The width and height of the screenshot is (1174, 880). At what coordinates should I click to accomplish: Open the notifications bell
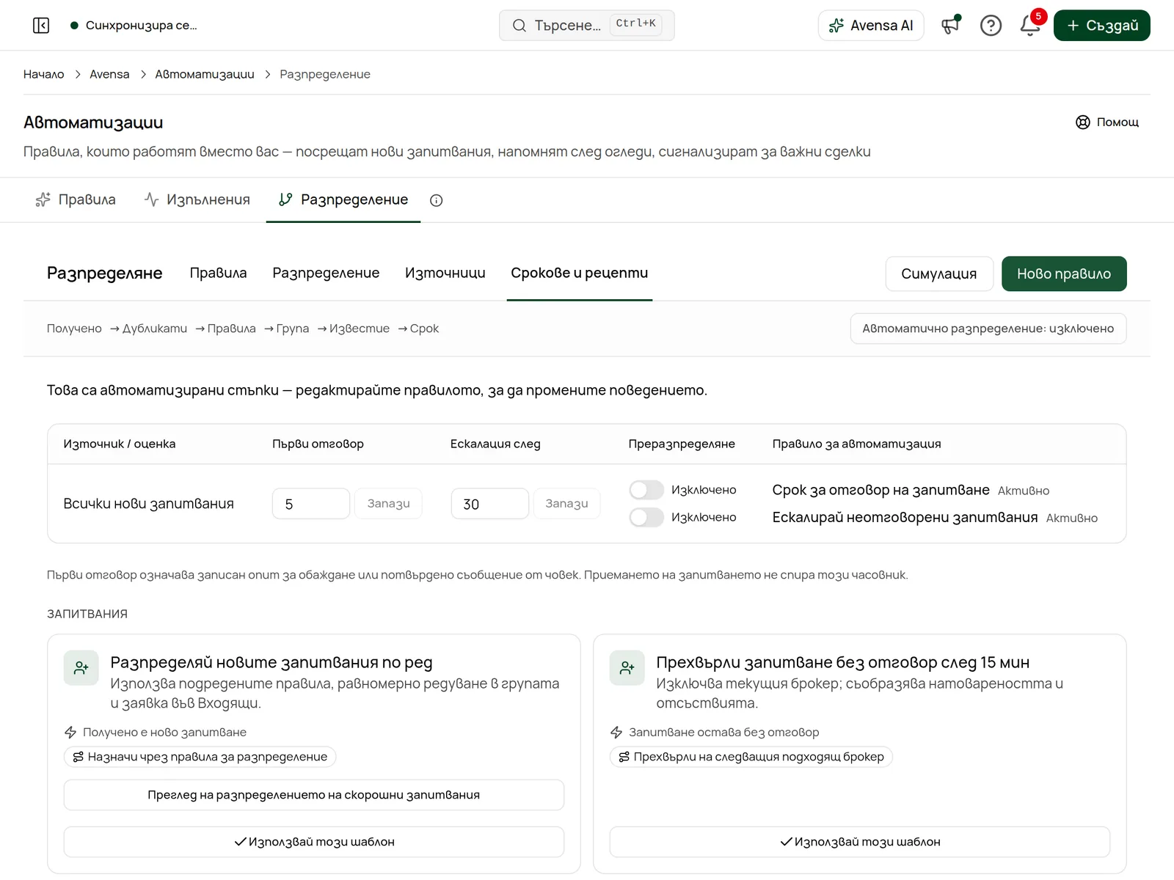(x=1030, y=26)
